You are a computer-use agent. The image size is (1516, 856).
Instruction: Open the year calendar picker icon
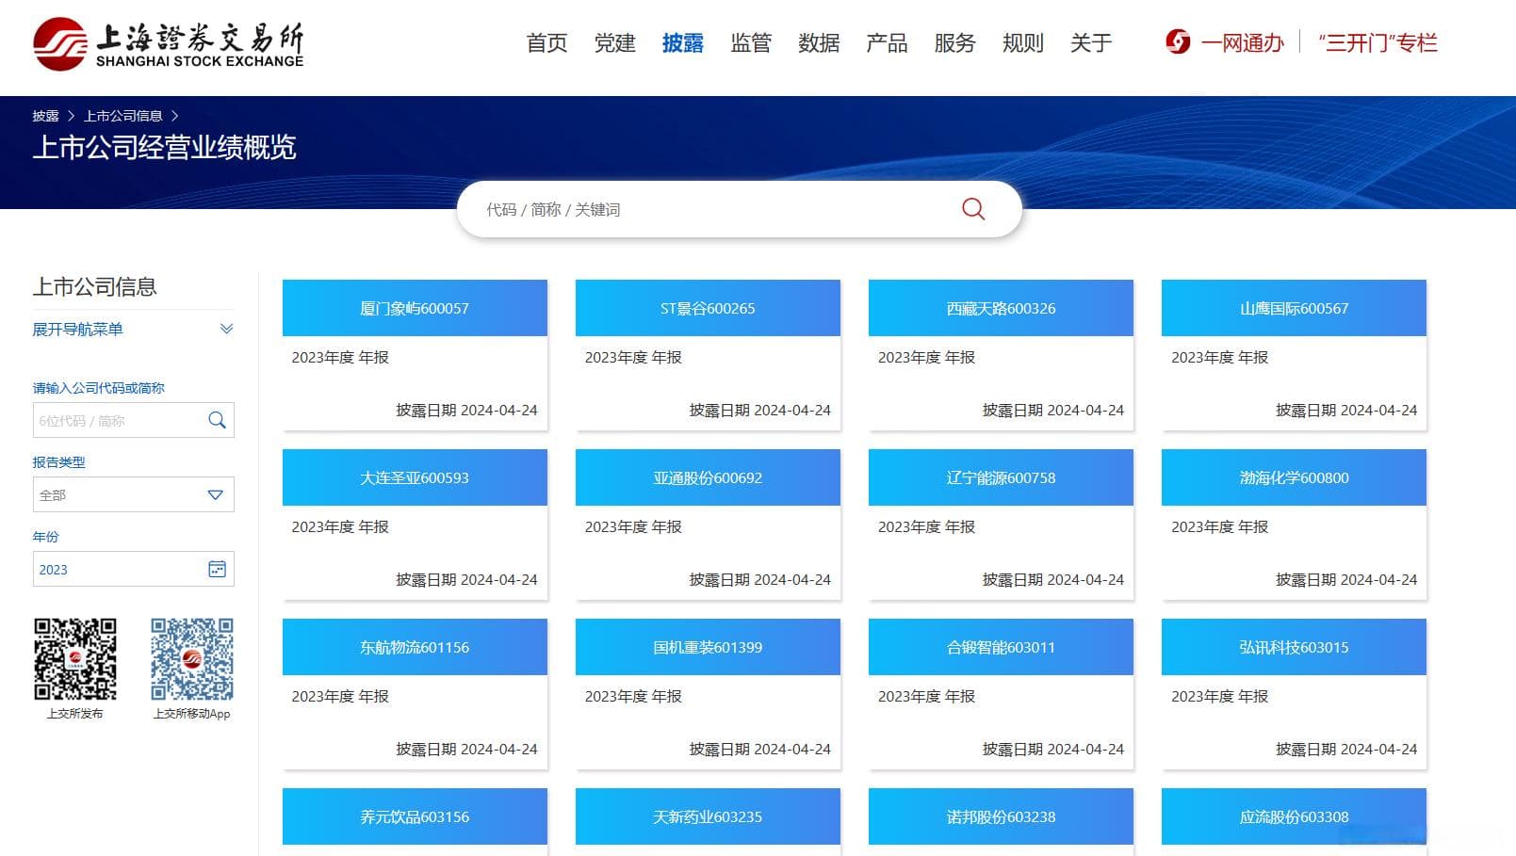[x=217, y=569]
